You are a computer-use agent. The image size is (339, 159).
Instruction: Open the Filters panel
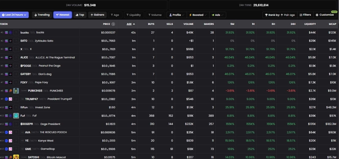click(x=305, y=15)
